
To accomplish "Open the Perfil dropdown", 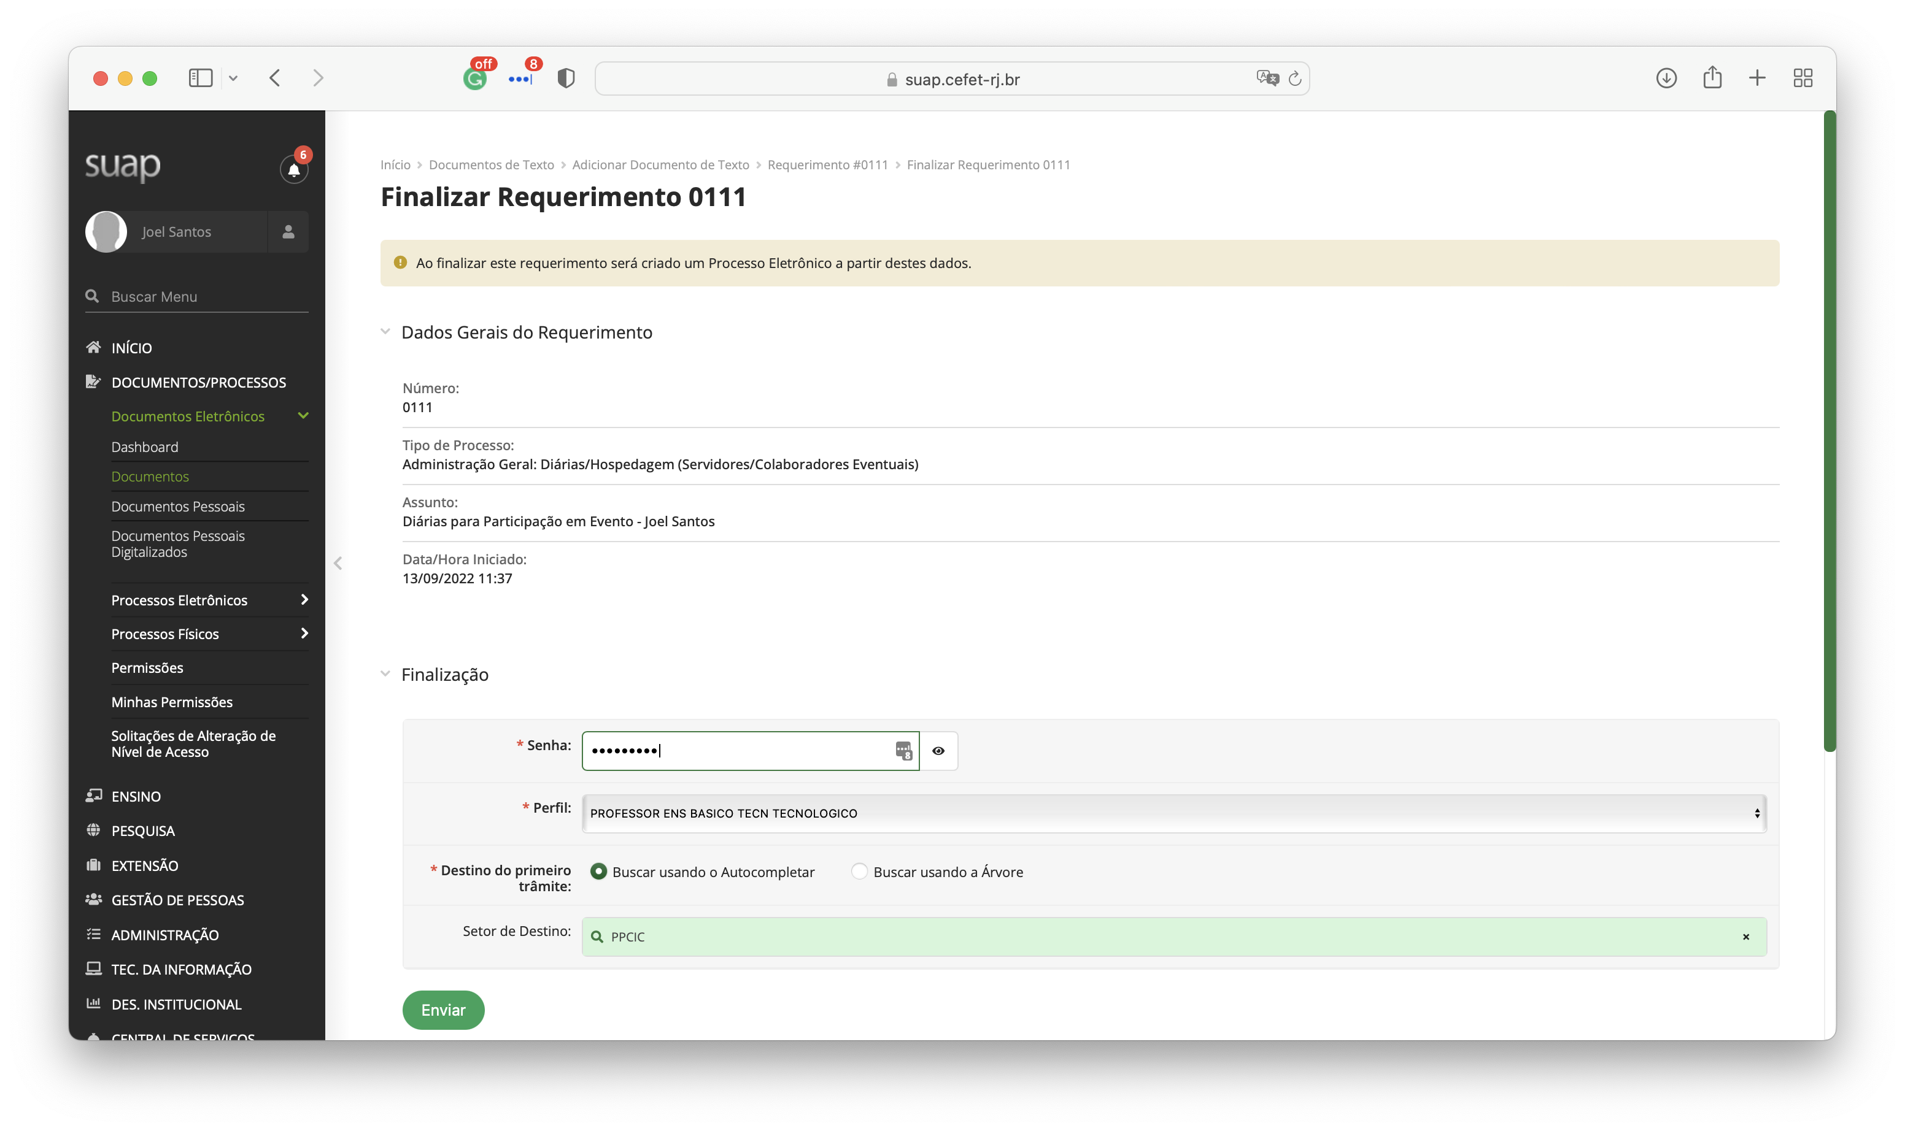I will point(1173,813).
